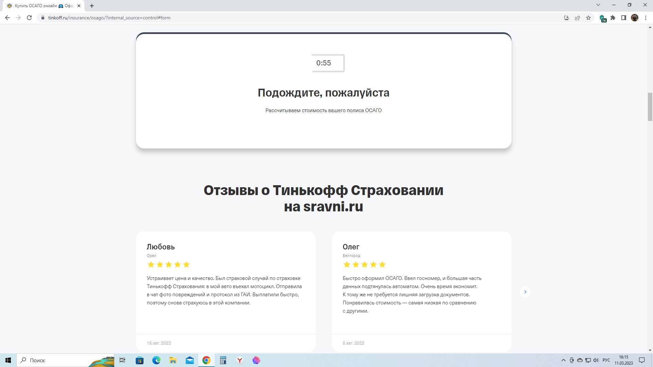Click the Рассчитываем стоимость вашего полиса text

click(323, 110)
